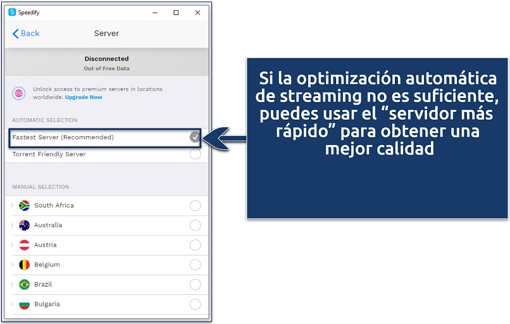
Task: Click the Disconnected status banner
Action: 106,63
